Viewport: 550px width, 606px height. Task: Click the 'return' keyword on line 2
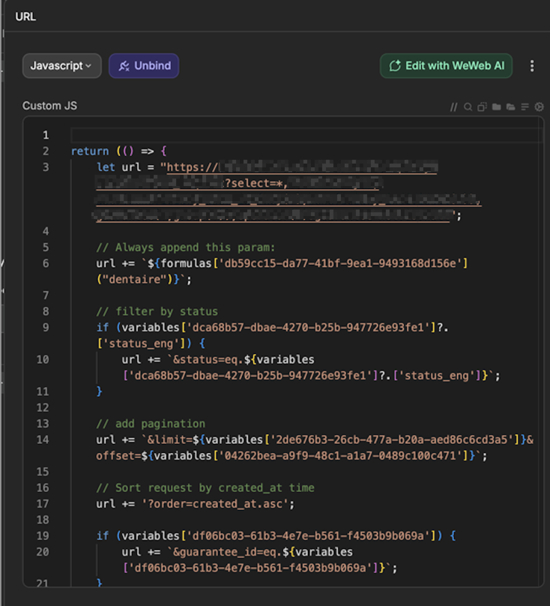90,151
